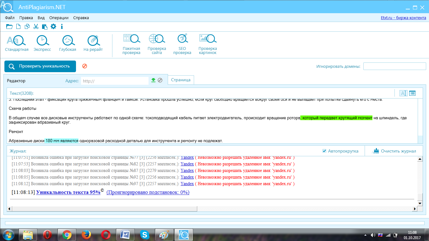Click Уникальность текста 95% link
This screenshot has height=241, width=429.
point(68,192)
